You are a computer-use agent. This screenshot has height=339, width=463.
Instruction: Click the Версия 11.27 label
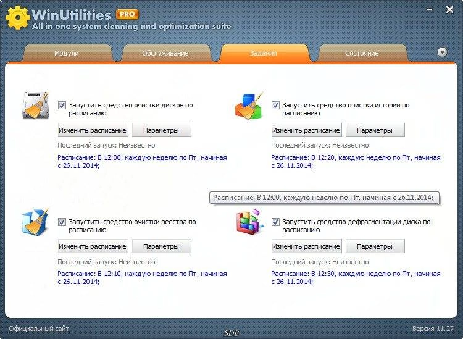pyautogui.click(x=433, y=329)
